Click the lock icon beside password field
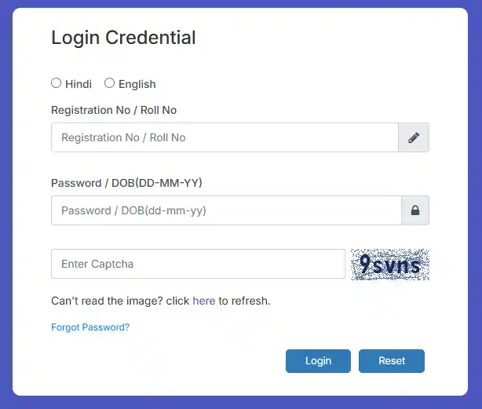The image size is (482, 409). click(415, 210)
